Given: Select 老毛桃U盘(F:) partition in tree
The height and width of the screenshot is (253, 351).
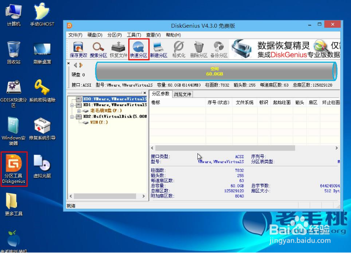Looking at the screenshot, I should [x=106, y=110].
